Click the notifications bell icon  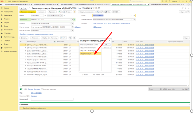162,1
